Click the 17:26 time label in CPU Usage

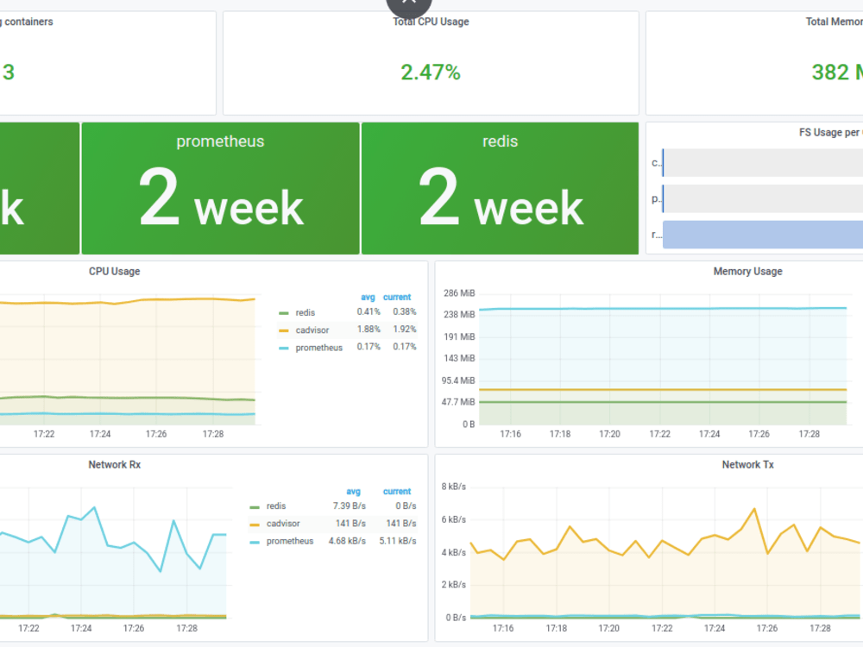[156, 434]
